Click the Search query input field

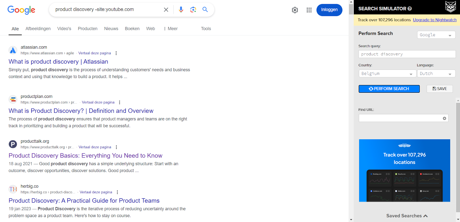click(x=407, y=54)
